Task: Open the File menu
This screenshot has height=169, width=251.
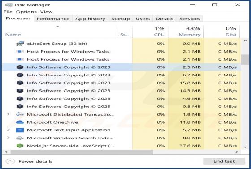Action: tap(8, 12)
